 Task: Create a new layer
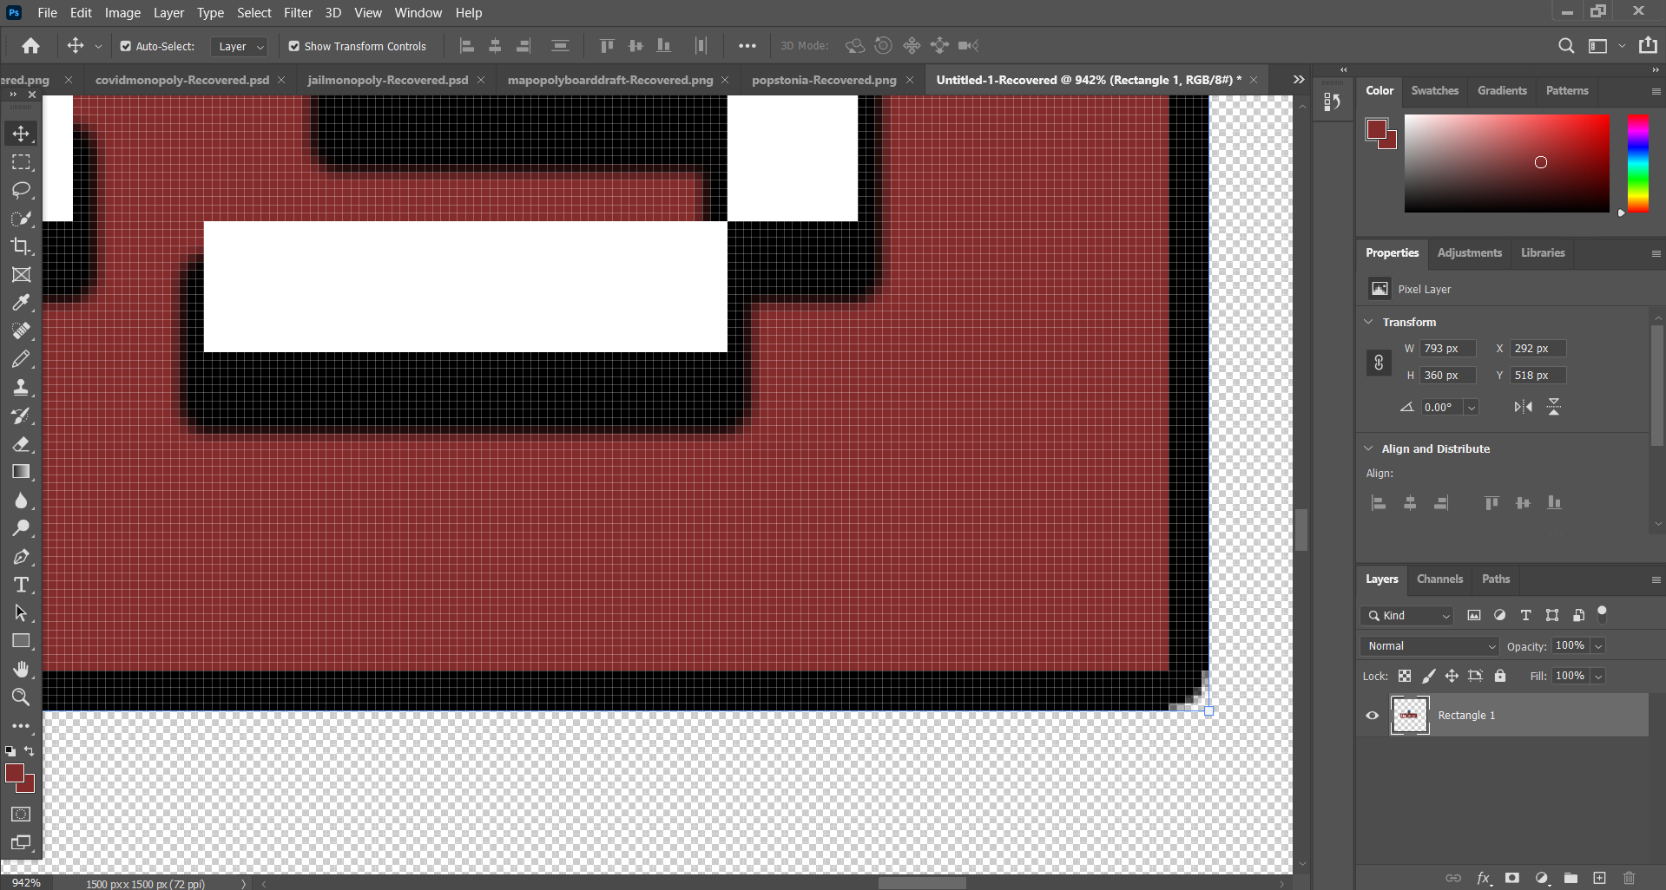click(1600, 878)
